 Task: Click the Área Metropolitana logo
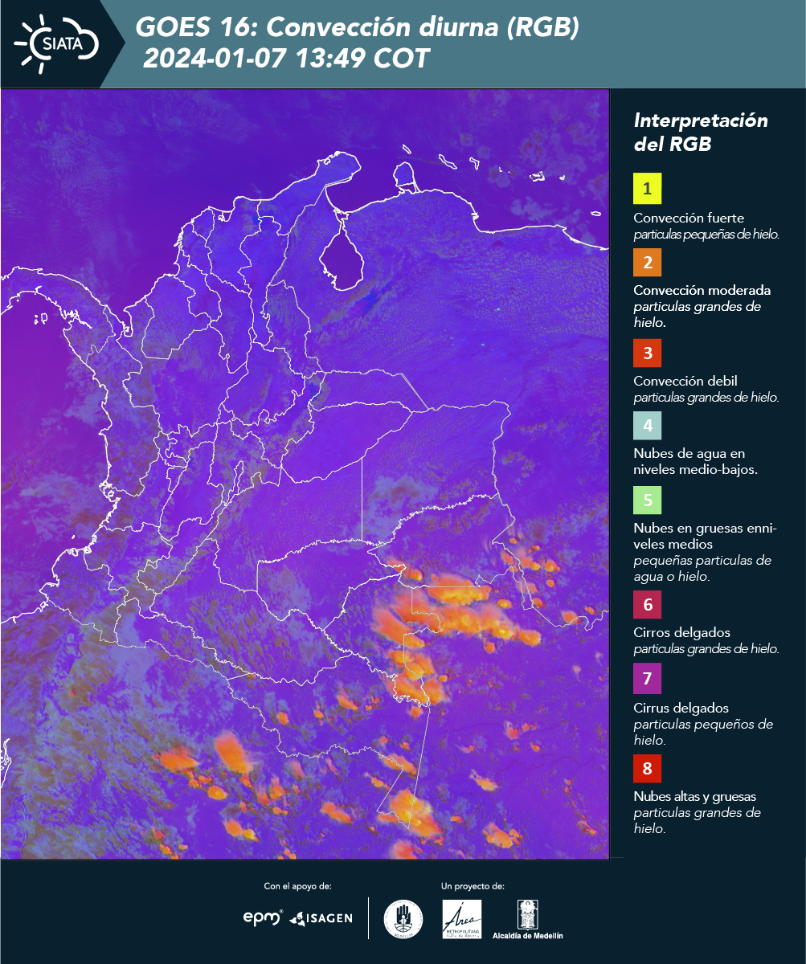[x=463, y=919]
